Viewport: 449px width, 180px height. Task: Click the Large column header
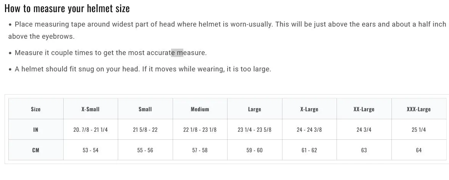coord(255,109)
